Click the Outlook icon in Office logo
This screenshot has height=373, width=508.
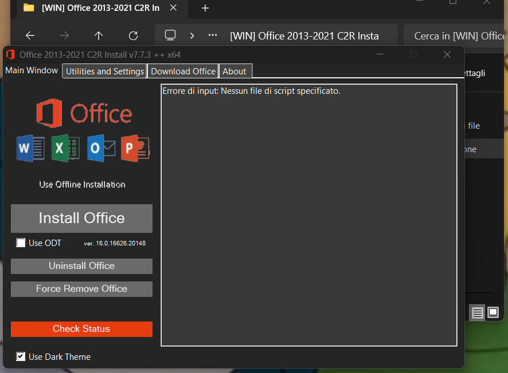point(100,148)
